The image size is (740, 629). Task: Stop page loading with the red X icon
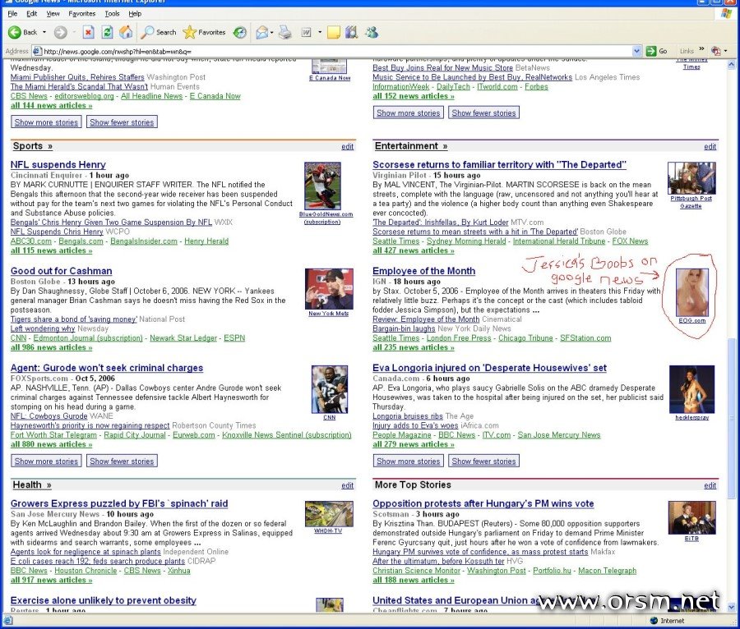click(88, 32)
